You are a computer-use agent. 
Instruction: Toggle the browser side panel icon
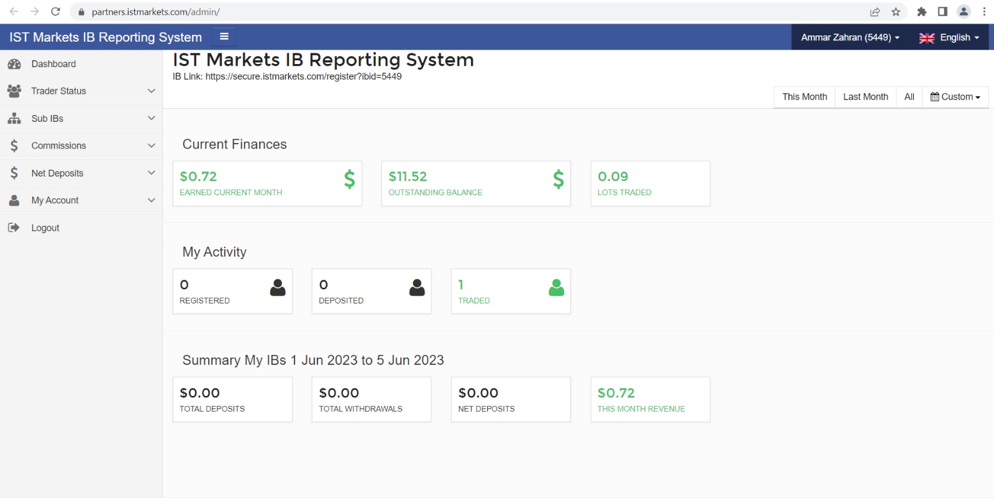(942, 12)
